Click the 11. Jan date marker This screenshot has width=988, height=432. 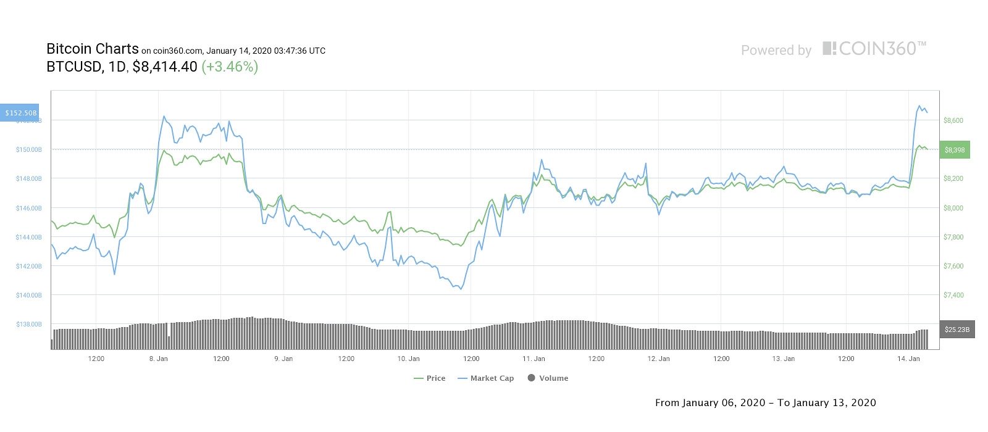534,359
